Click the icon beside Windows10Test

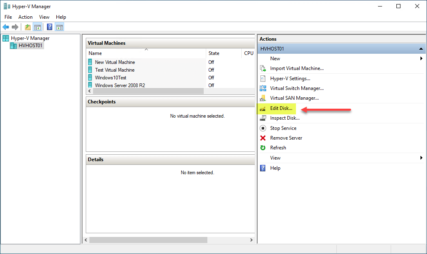coord(90,78)
